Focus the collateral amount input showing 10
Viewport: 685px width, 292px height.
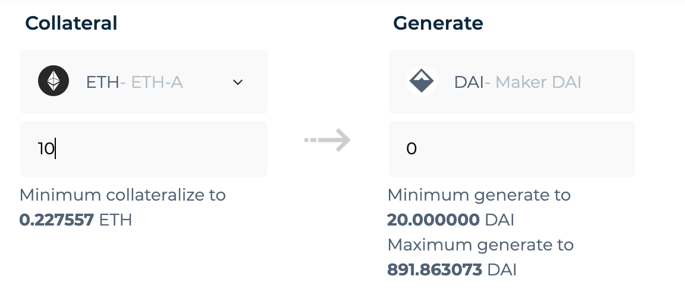click(x=144, y=149)
